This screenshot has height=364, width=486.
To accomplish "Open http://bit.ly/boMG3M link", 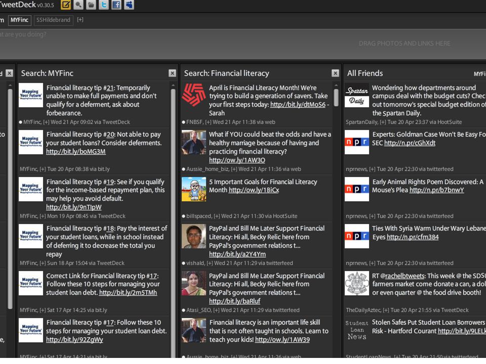I will (76, 152).
